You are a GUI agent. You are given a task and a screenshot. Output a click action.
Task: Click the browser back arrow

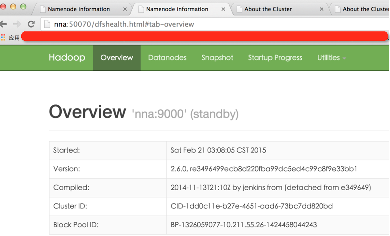(x=3, y=24)
